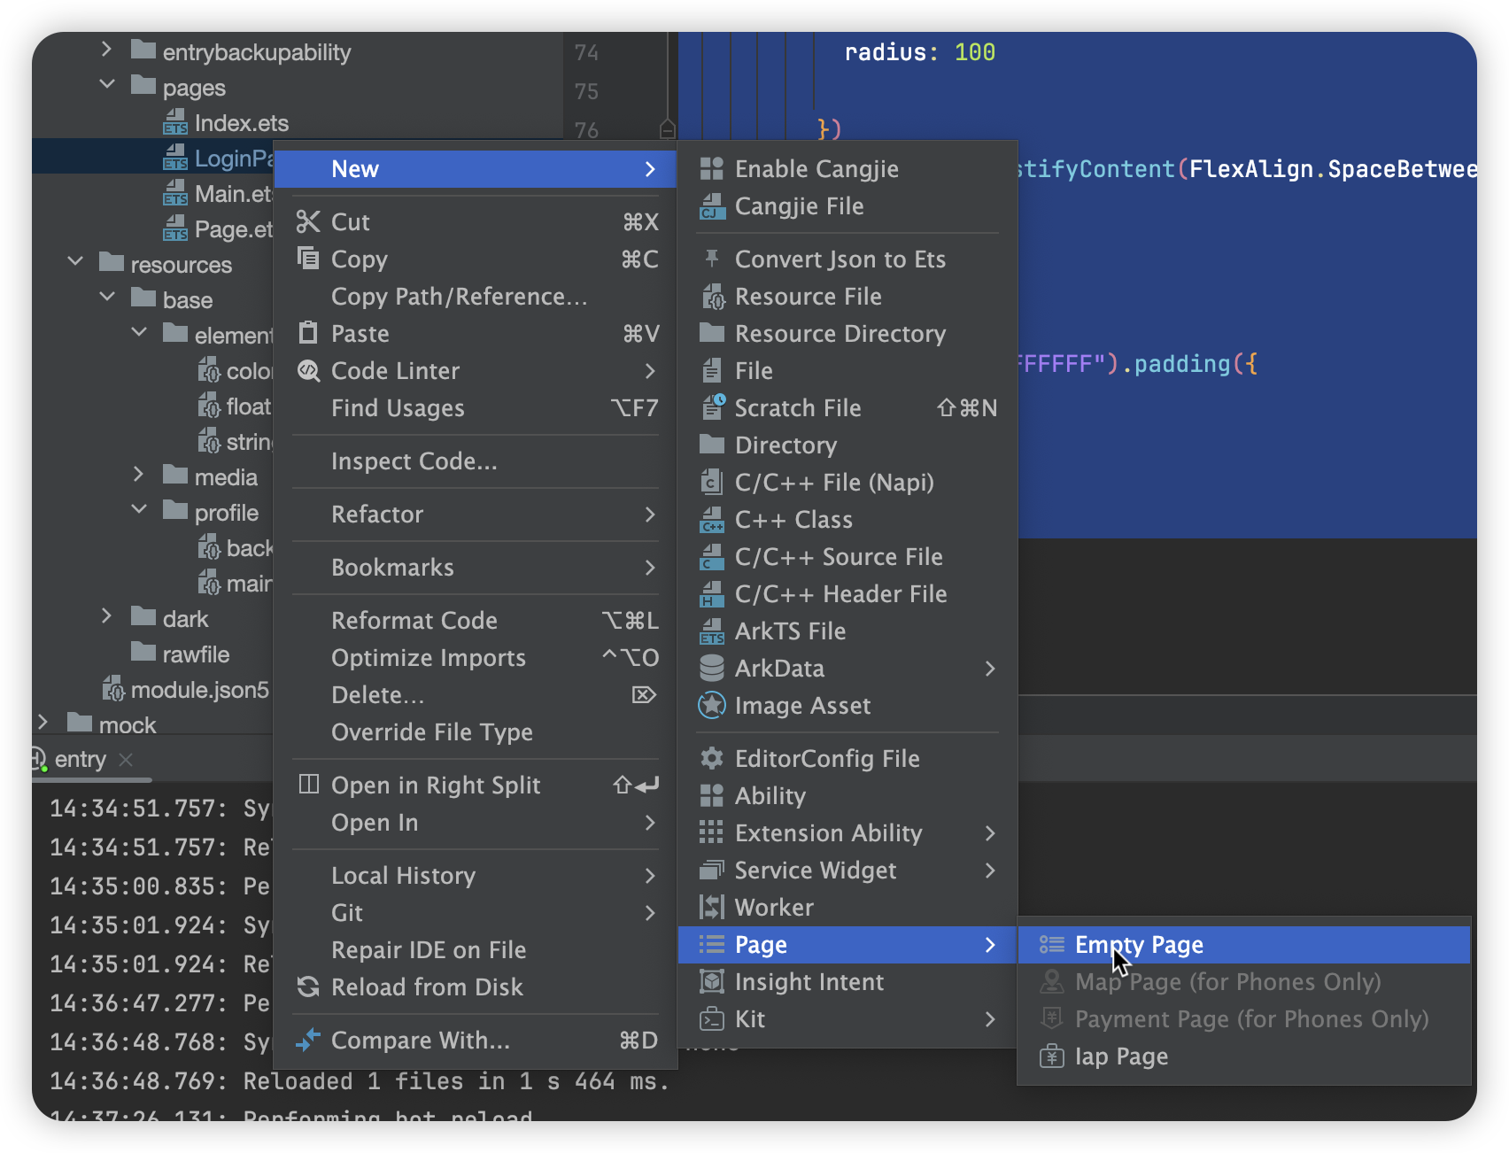Screen dimensions: 1509x1153
Task: Close the entry tab
Action: [x=126, y=760]
